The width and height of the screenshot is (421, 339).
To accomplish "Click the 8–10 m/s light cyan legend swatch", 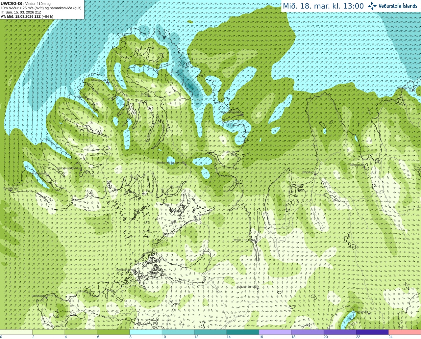I will pyautogui.click(x=146, y=332).
